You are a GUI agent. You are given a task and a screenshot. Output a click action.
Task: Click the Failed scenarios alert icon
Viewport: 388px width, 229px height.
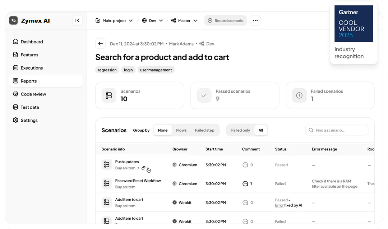[x=299, y=95]
